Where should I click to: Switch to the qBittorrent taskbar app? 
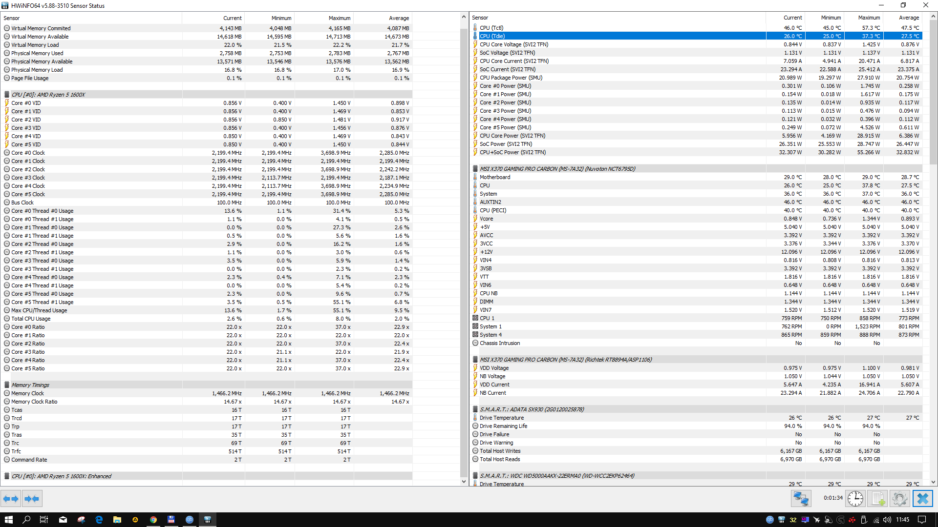[190, 520]
